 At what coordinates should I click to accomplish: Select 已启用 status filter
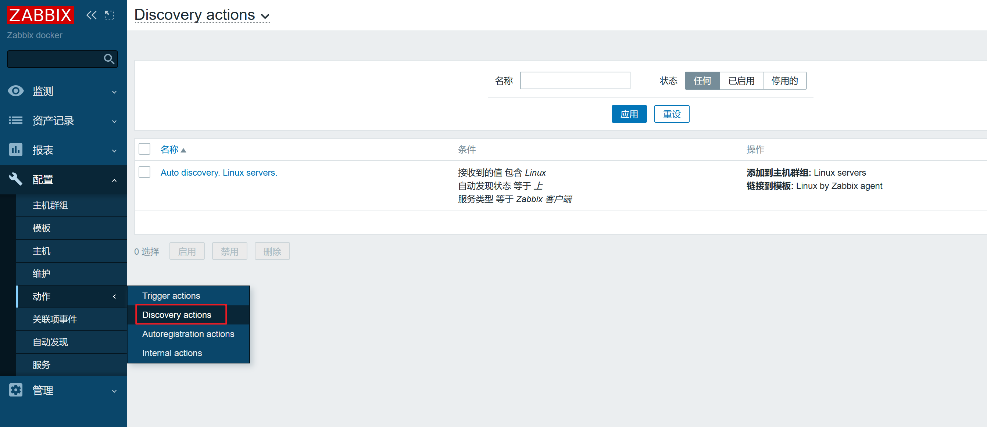tap(741, 81)
